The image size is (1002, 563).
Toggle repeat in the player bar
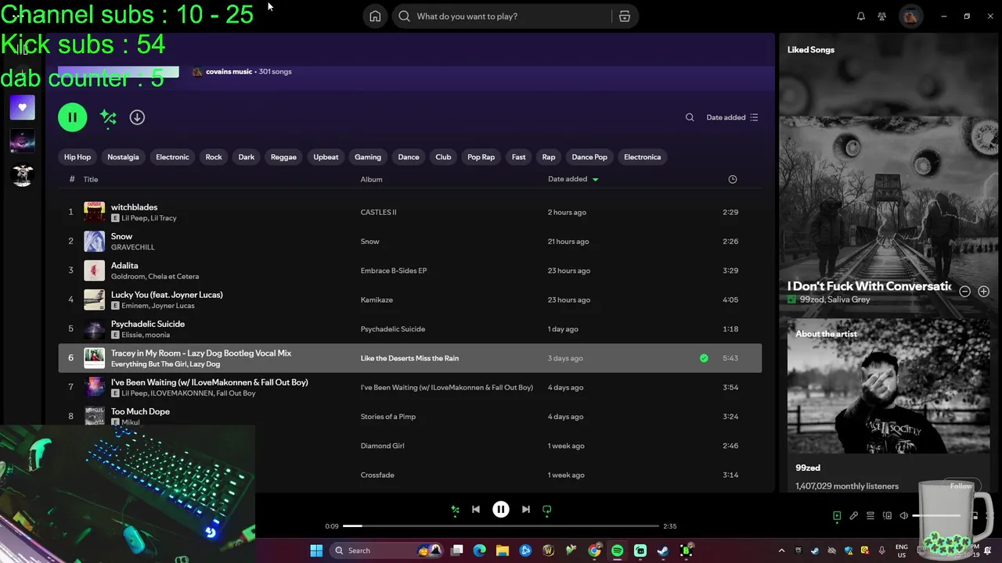tap(547, 510)
